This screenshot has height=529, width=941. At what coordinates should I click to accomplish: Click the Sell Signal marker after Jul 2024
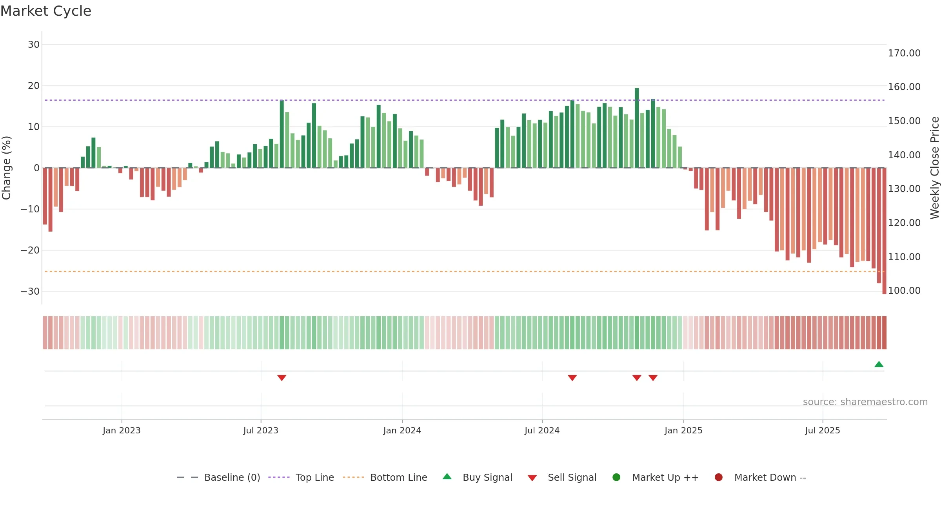pos(572,378)
